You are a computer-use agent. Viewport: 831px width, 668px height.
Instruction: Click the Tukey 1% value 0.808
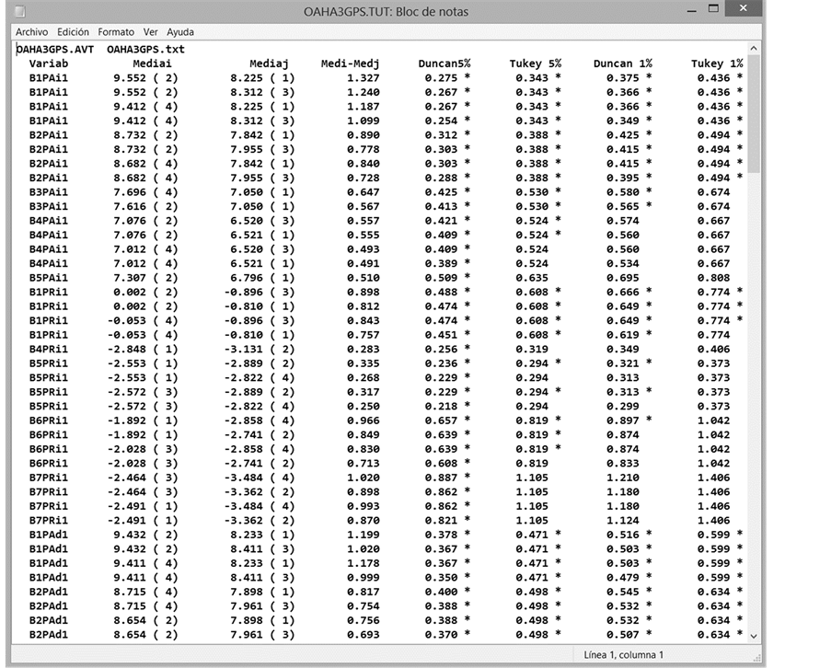tap(714, 278)
